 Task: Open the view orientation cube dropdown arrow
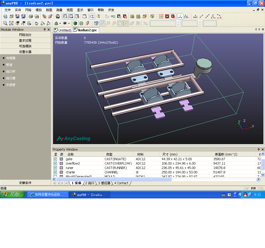click(60, 23)
